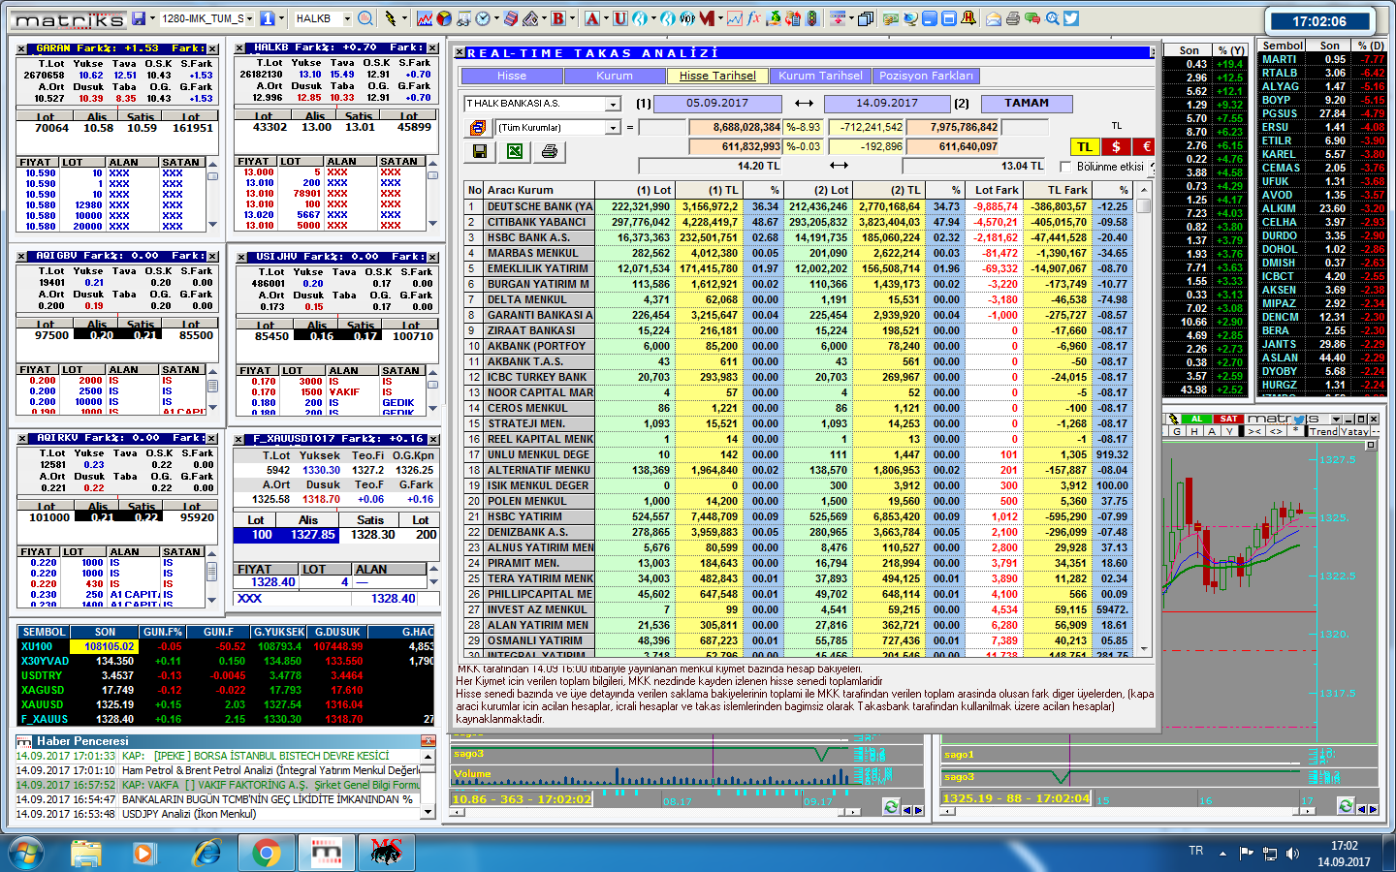This screenshot has width=1396, height=872.
Task: Select the XU100 row in the watchlist
Action: [x=226, y=646]
